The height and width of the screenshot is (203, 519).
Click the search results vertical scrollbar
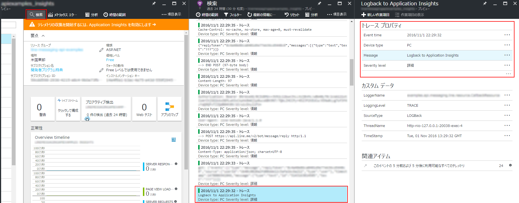pyautogui.click(x=352, y=72)
